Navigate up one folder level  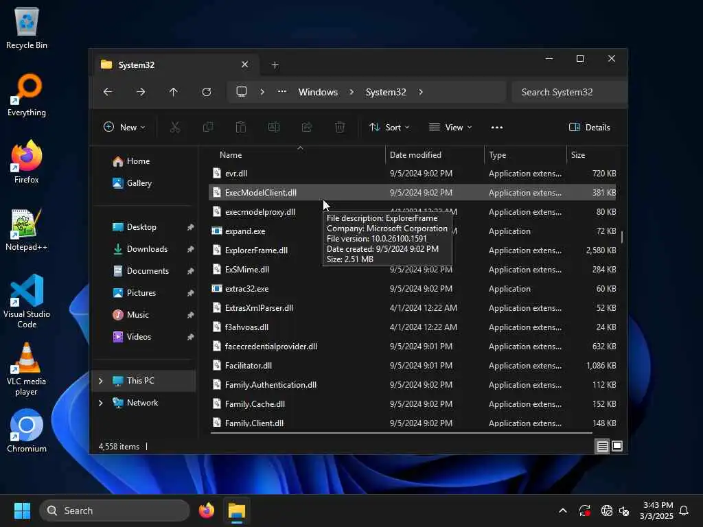click(x=174, y=92)
